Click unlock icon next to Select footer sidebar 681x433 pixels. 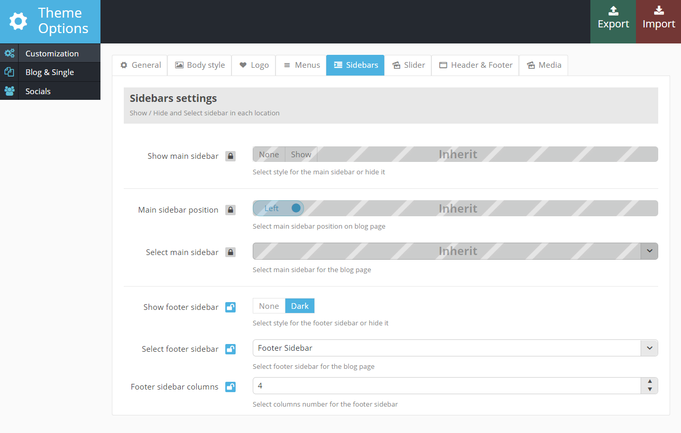coord(230,349)
